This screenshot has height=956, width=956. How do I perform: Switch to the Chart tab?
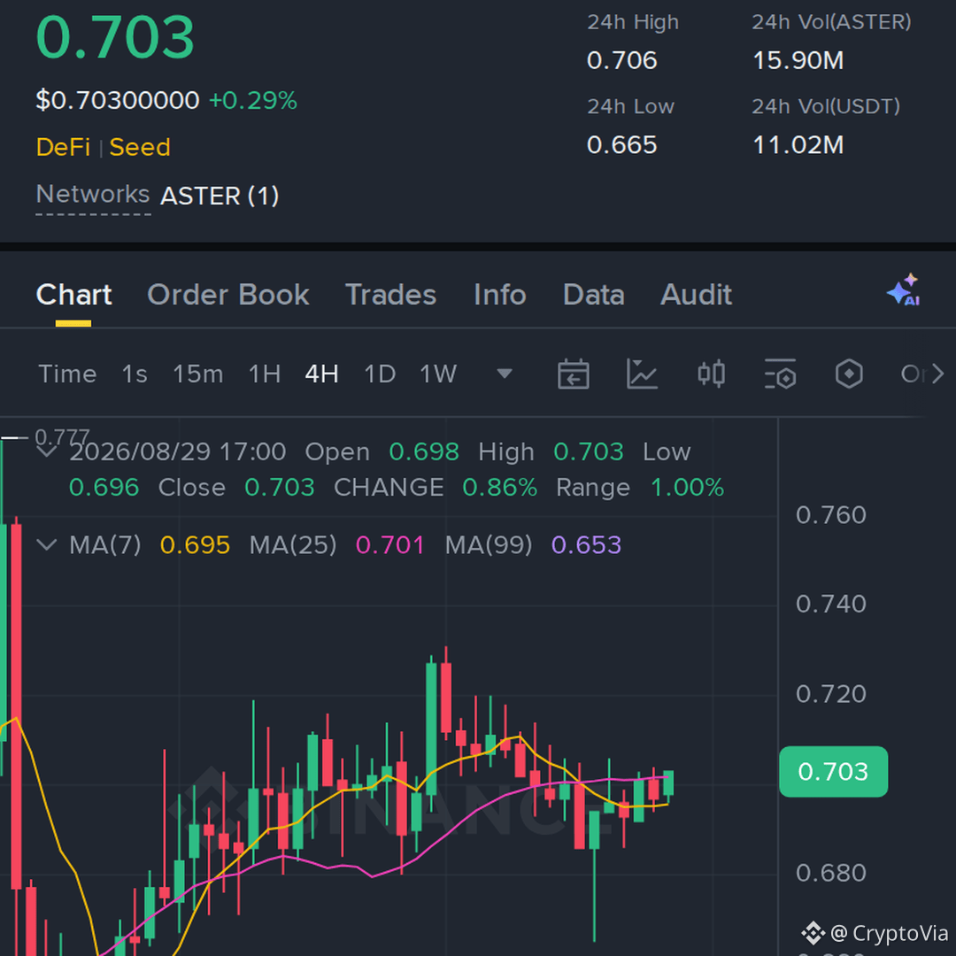click(x=73, y=295)
